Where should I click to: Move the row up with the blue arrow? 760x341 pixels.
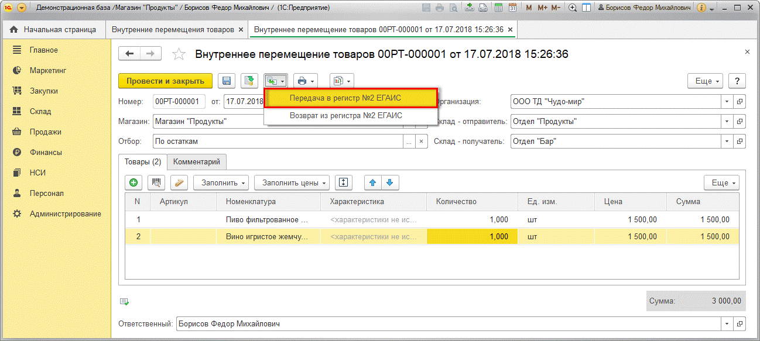click(372, 182)
